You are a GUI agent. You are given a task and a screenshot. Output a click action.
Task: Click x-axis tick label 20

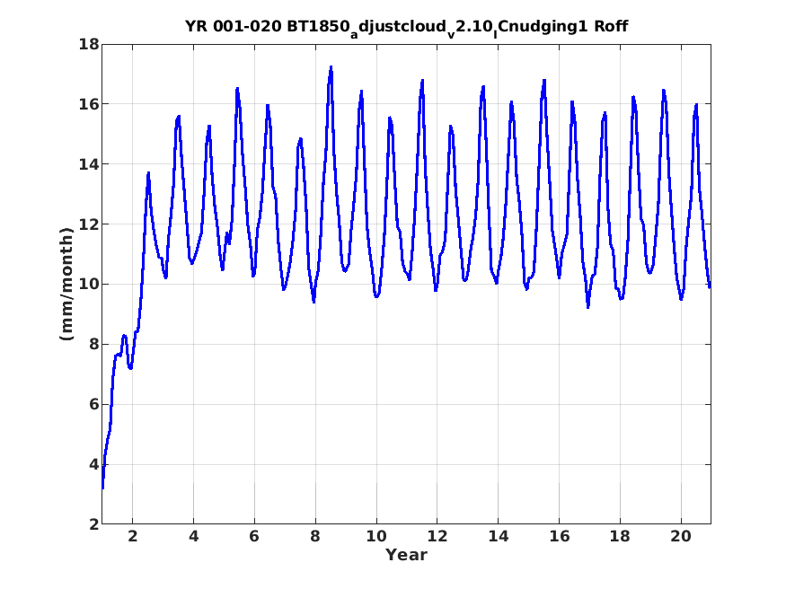coord(681,536)
